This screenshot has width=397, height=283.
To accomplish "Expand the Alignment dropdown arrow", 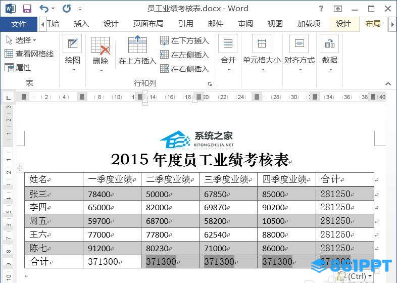I will (x=301, y=70).
